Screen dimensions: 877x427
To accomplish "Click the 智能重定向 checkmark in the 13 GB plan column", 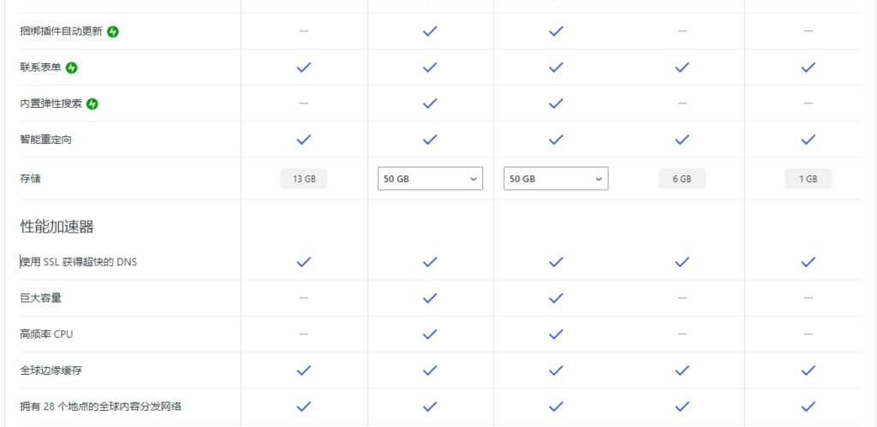I will click(x=304, y=139).
